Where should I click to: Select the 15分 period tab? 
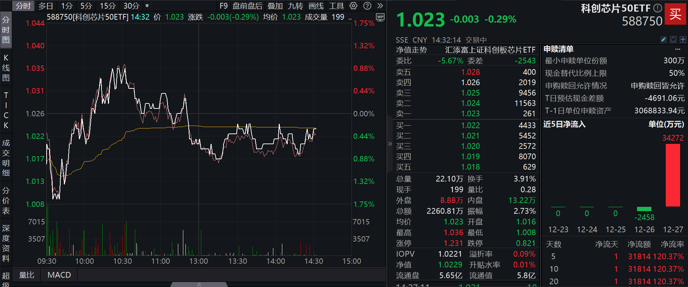point(108,6)
